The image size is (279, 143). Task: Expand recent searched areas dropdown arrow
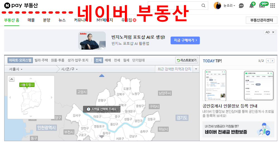coord(196,69)
